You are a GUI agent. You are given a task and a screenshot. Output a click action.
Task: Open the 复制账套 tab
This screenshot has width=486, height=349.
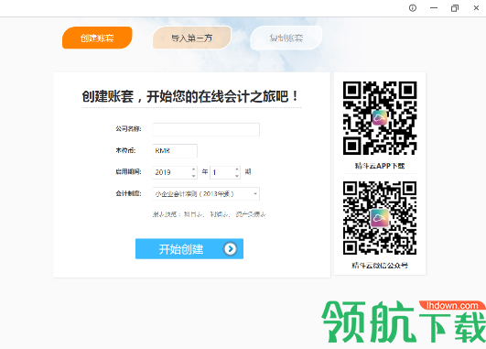click(286, 38)
